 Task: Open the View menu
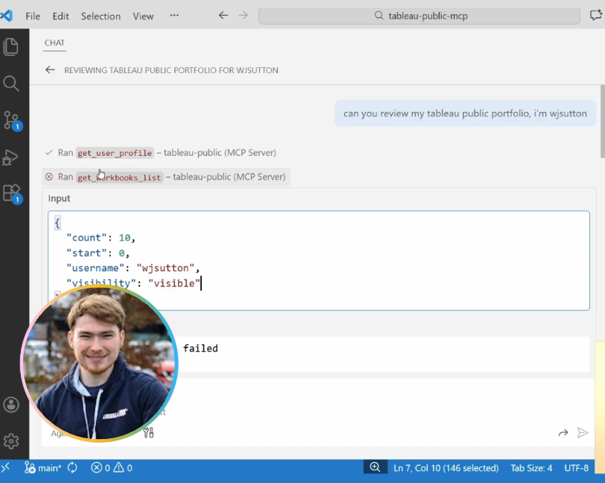pos(143,16)
